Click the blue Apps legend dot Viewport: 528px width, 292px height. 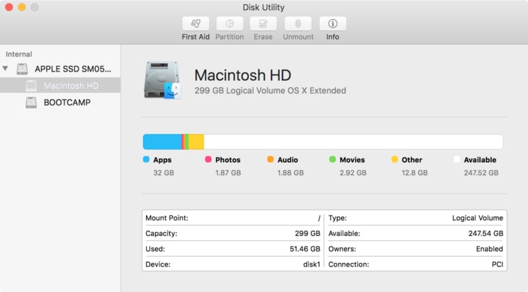click(146, 160)
